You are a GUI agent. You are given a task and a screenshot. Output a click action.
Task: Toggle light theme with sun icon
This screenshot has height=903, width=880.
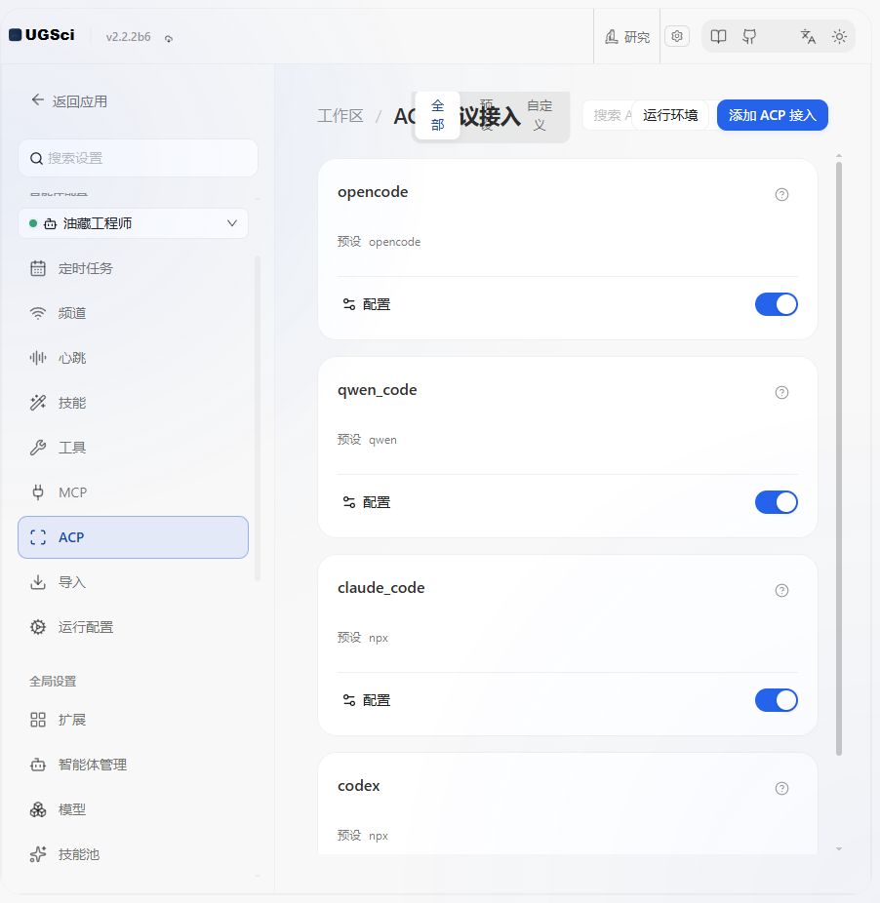tap(839, 37)
